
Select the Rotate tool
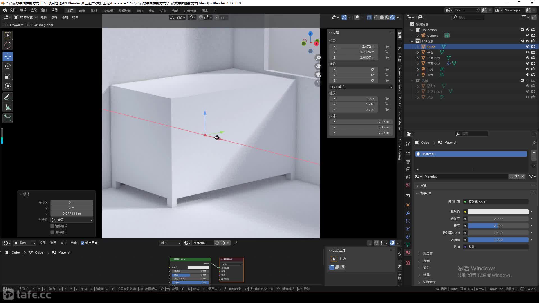coord(8,66)
